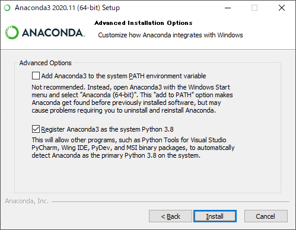296x230 pixels.
Task: Enable Add Anaconda3 to system PATH checkbox
Action: 36,76
